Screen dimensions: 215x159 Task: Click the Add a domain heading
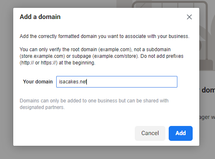(x=40, y=17)
